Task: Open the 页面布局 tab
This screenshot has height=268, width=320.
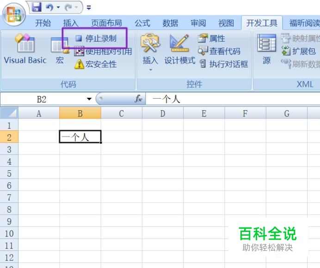Action: [x=106, y=23]
